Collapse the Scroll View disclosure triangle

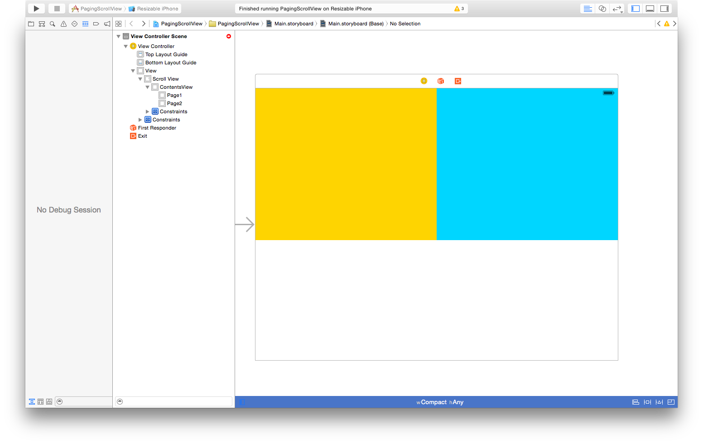140,79
